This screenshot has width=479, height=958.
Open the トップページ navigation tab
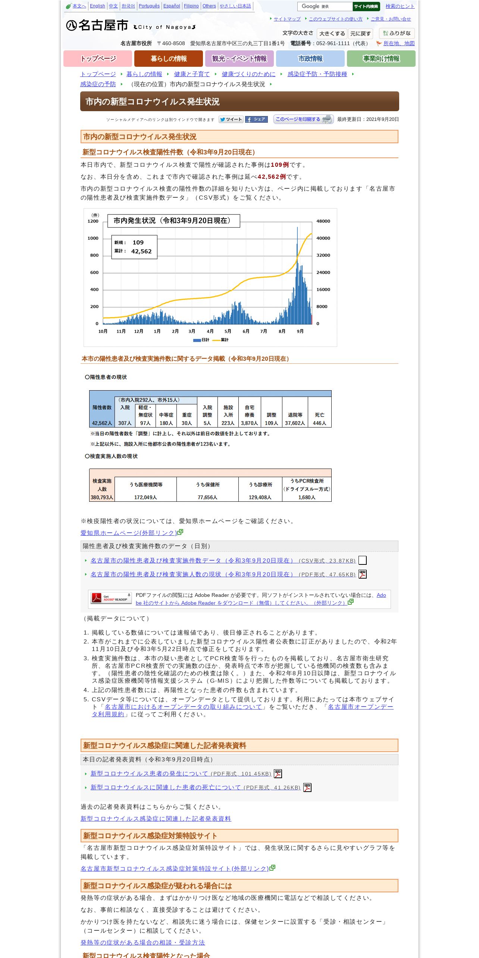click(98, 59)
